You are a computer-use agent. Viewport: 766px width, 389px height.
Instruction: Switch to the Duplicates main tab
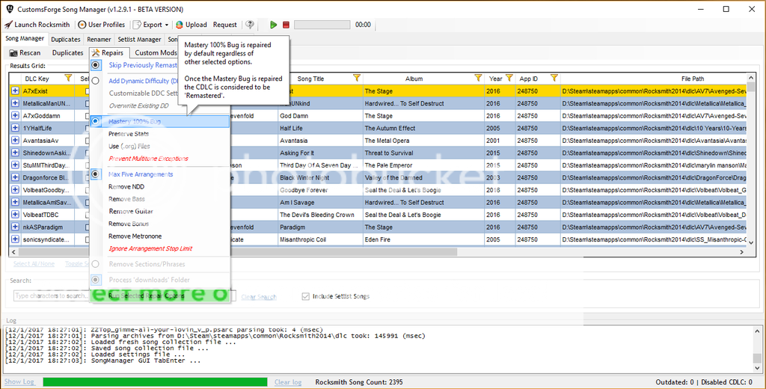tap(66, 39)
